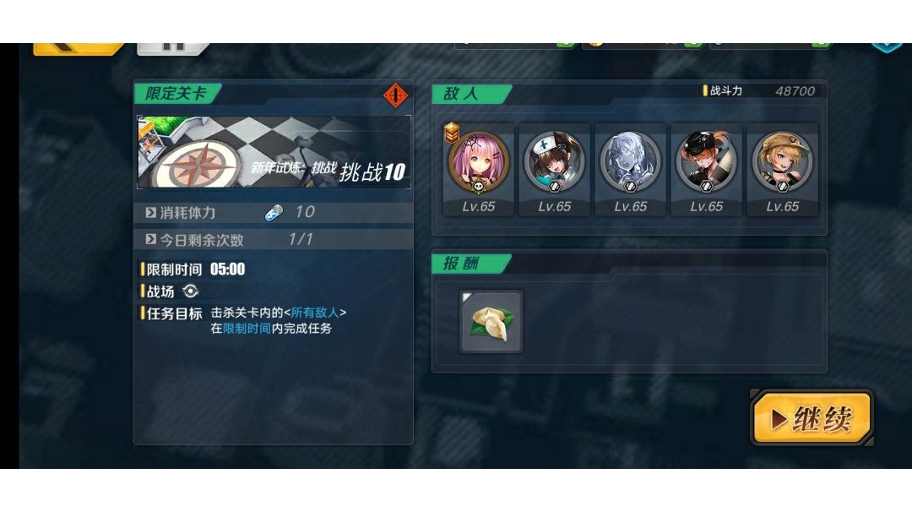Click the red diamond warning icon
912x512 pixels.
pyautogui.click(x=395, y=95)
